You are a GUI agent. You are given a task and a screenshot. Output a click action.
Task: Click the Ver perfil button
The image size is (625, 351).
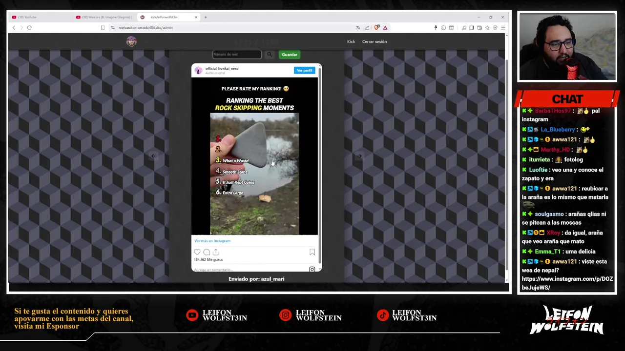(x=304, y=70)
